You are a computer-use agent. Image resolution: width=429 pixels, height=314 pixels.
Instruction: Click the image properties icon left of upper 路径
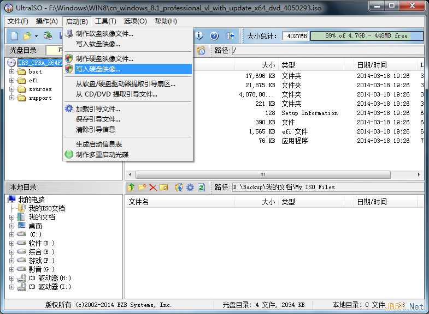(x=201, y=50)
